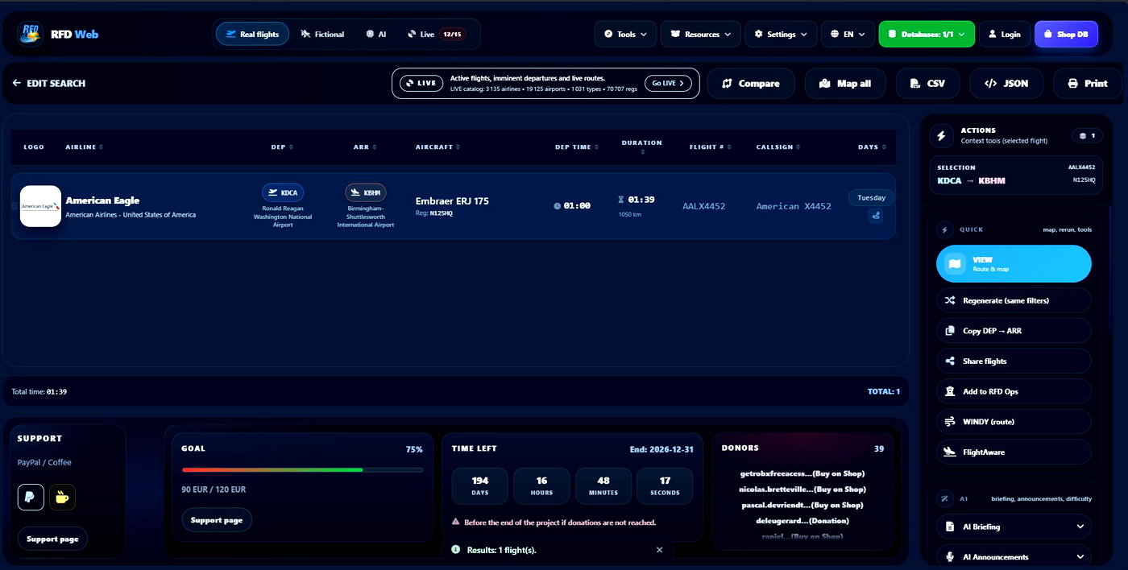Click Regenerate (same filters)
The image size is (1128, 570).
[x=1014, y=300]
